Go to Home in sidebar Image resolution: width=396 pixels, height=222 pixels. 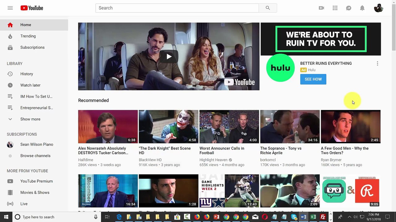coord(34,25)
